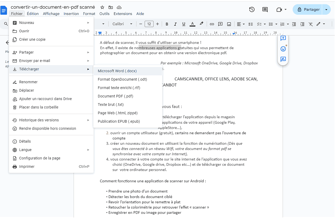Click the search magnifier in toolbar

(6, 24)
